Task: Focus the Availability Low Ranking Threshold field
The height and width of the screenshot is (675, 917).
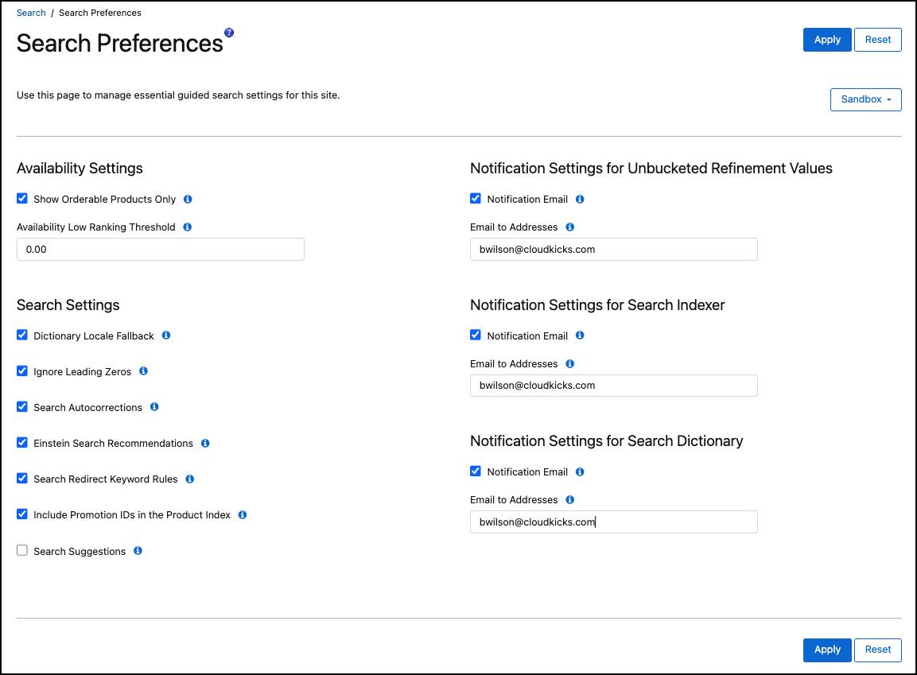Action: tap(160, 249)
